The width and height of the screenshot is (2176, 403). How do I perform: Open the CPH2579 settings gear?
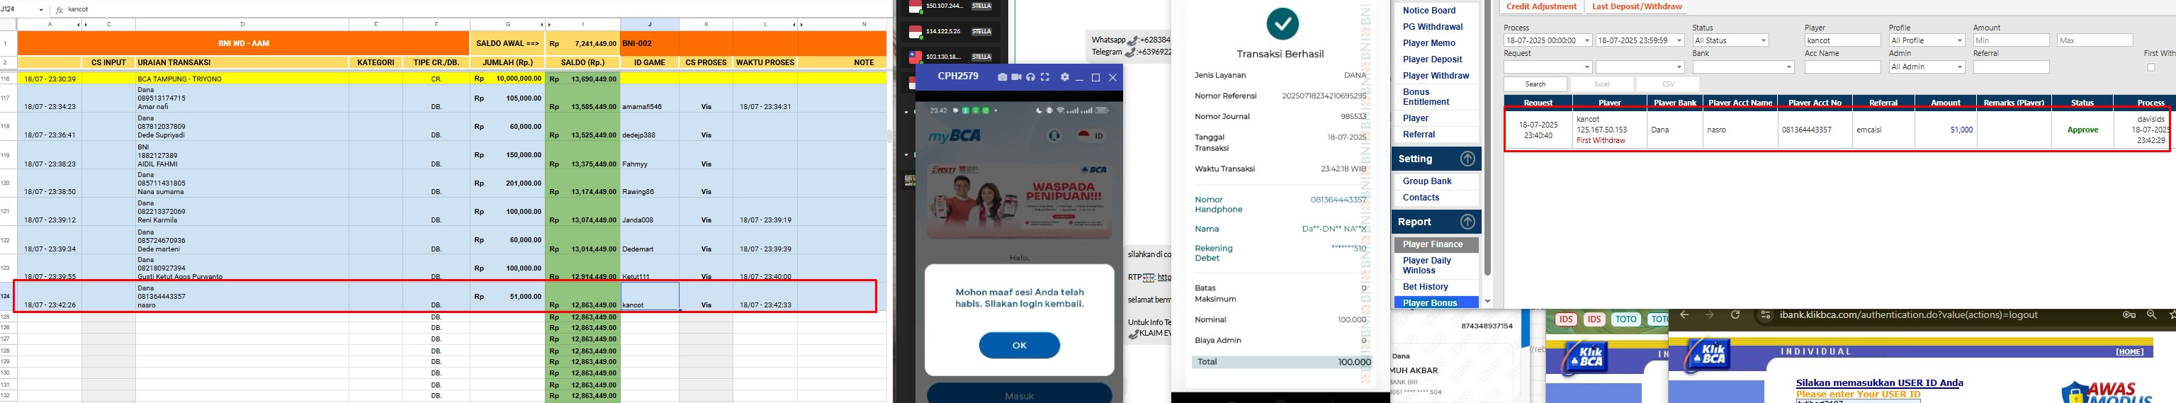1064,77
